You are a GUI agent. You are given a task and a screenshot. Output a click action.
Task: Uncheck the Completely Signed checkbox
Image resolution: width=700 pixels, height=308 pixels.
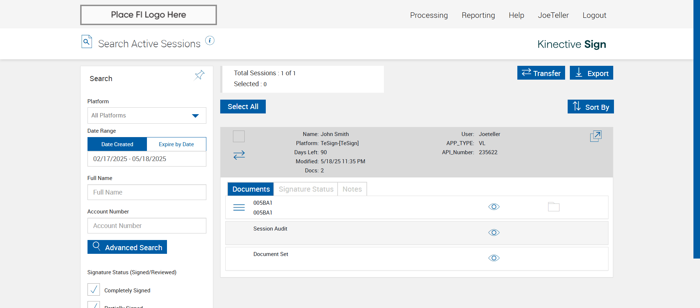(x=94, y=289)
